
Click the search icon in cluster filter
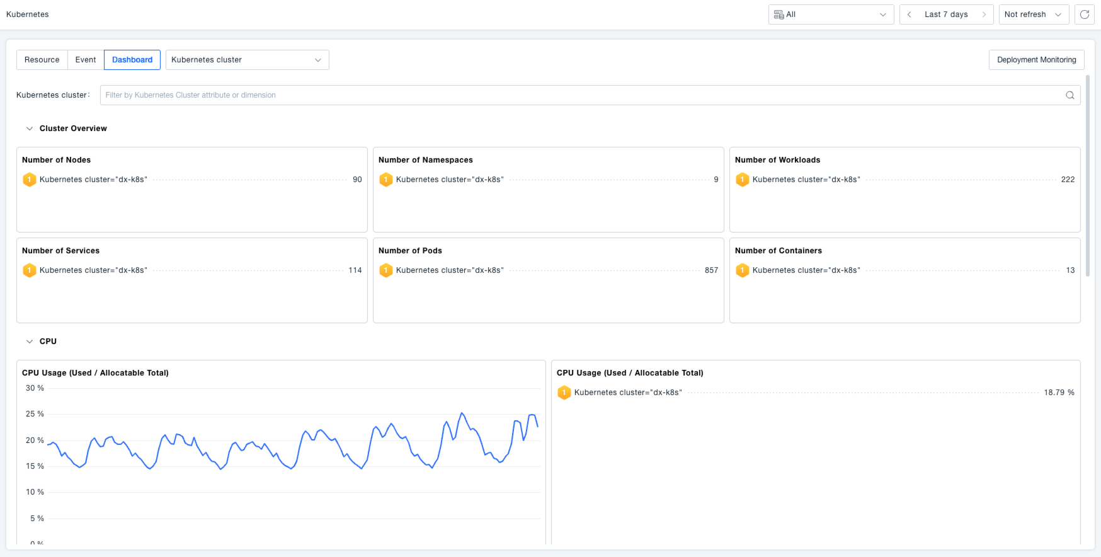[x=1070, y=95]
